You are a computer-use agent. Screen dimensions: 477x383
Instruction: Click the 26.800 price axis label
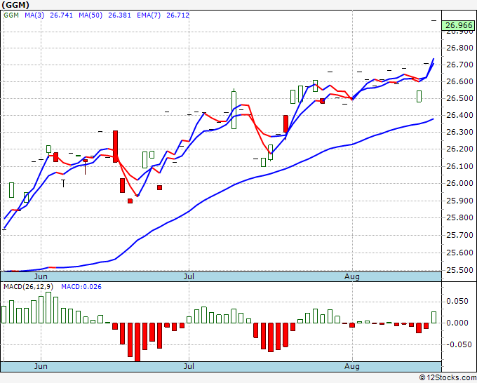click(x=459, y=48)
